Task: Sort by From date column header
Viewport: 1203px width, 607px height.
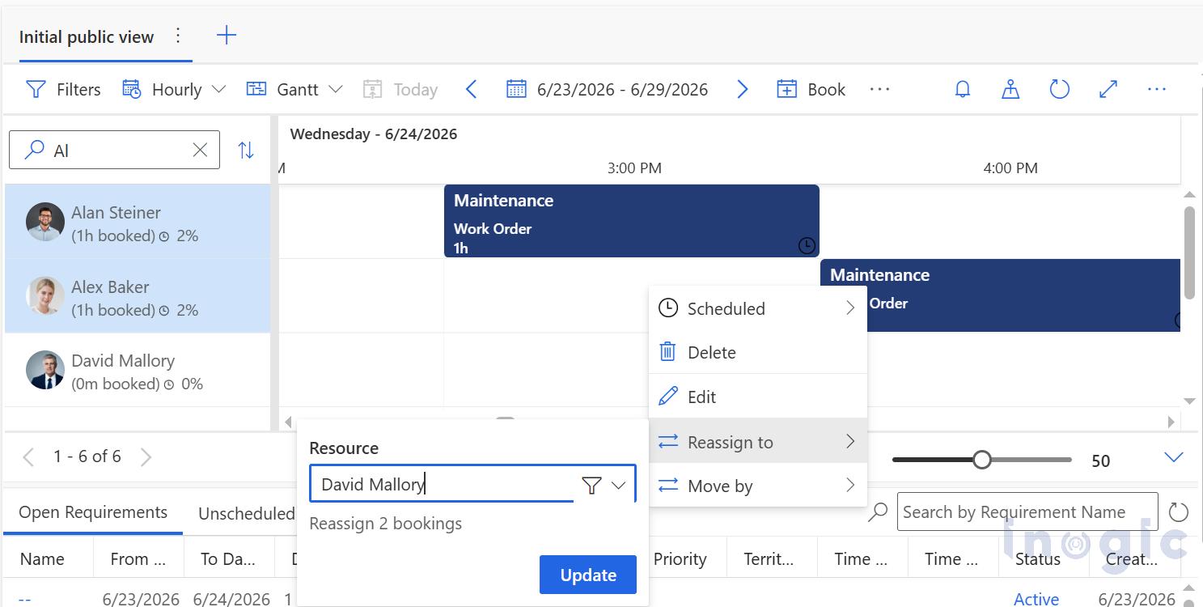Action: coord(138,558)
